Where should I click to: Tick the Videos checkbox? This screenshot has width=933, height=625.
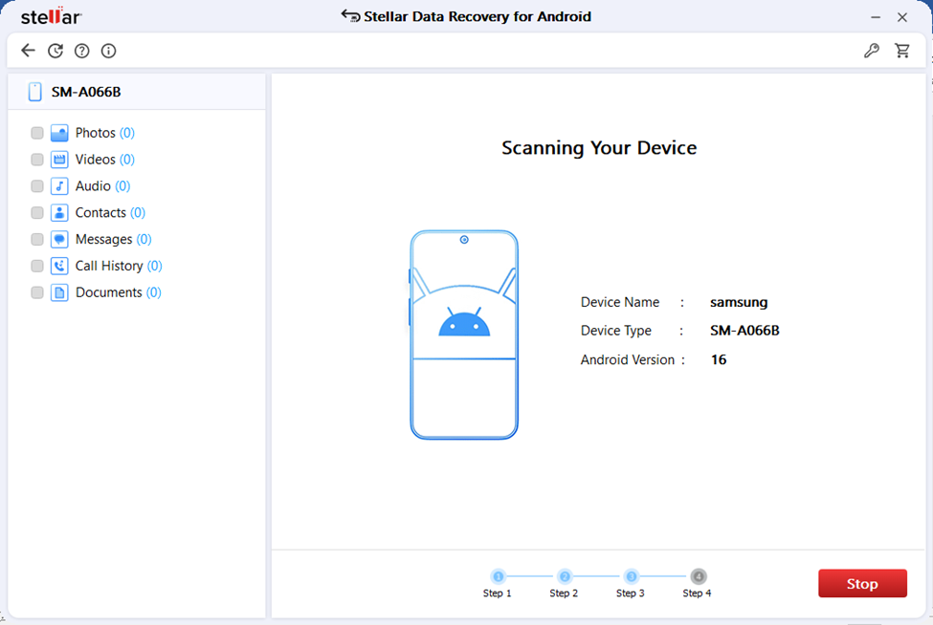(37, 160)
